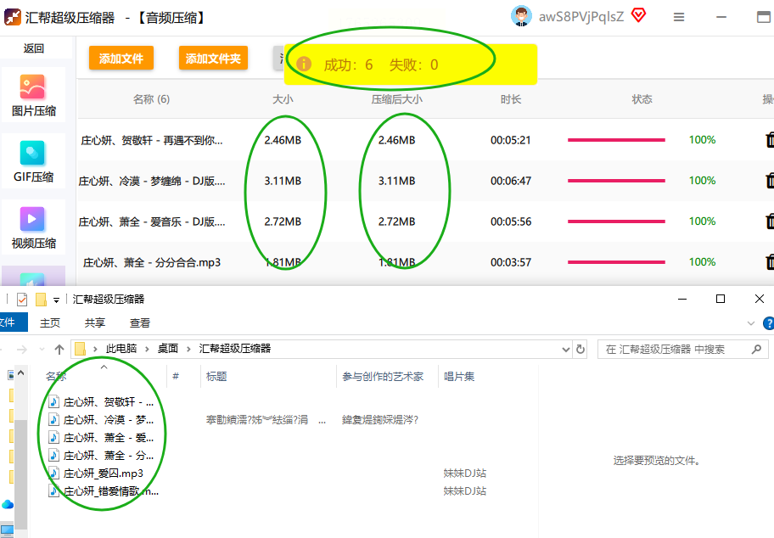Click progress bar of 梦缠绵 DJ版 row
Image resolution: width=774 pixels, height=538 pixels.
click(x=616, y=181)
